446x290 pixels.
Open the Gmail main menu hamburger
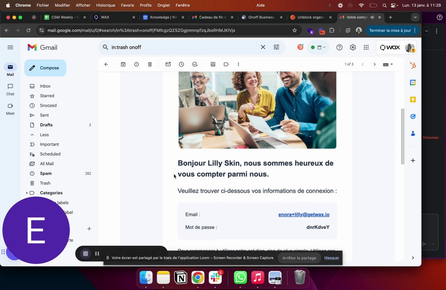[x=10, y=47]
